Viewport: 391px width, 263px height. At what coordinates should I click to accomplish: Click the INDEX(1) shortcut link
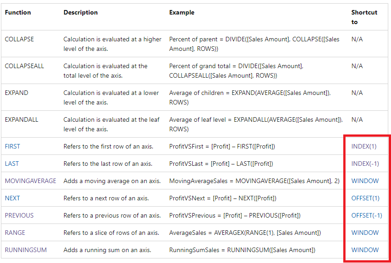[x=364, y=146]
